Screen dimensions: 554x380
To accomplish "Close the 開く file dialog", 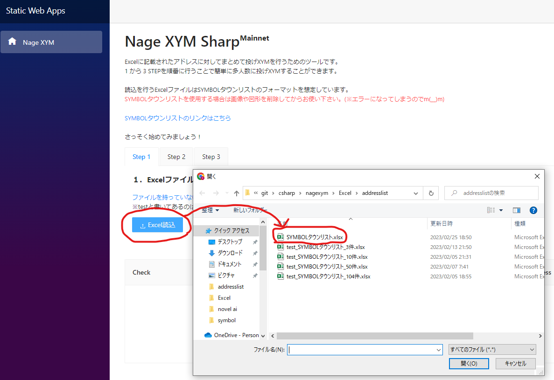I will 537,176.
